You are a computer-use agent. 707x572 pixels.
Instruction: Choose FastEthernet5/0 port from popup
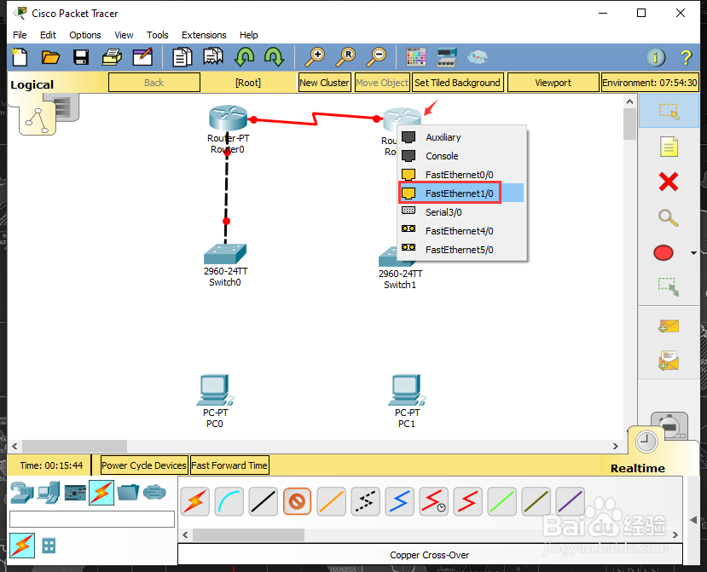(461, 250)
